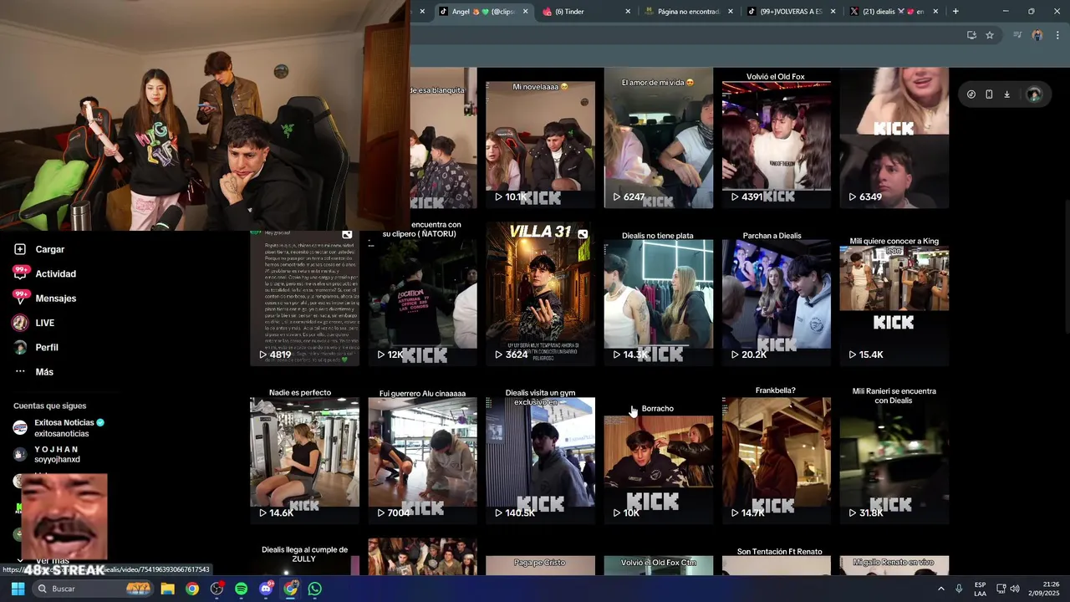Click the microphone icon in system tray
This screenshot has width=1070, height=602.
(x=959, y=589)
